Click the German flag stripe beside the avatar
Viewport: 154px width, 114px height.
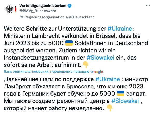(x=16, y=9)
